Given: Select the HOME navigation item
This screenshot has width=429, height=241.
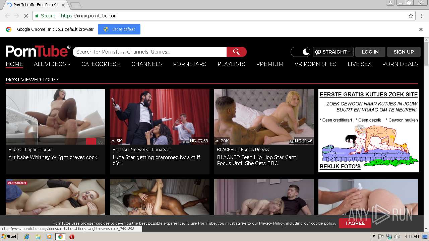Looking at the screenshot, I should point(14,64).
